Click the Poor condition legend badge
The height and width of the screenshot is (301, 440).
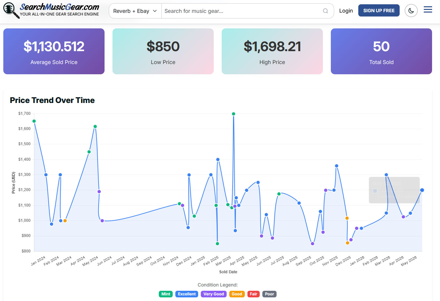pyautogui.click(x=270, y=294)
